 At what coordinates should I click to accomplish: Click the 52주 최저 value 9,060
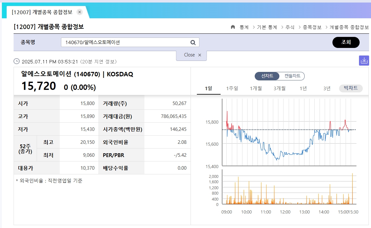click(89, 155)
